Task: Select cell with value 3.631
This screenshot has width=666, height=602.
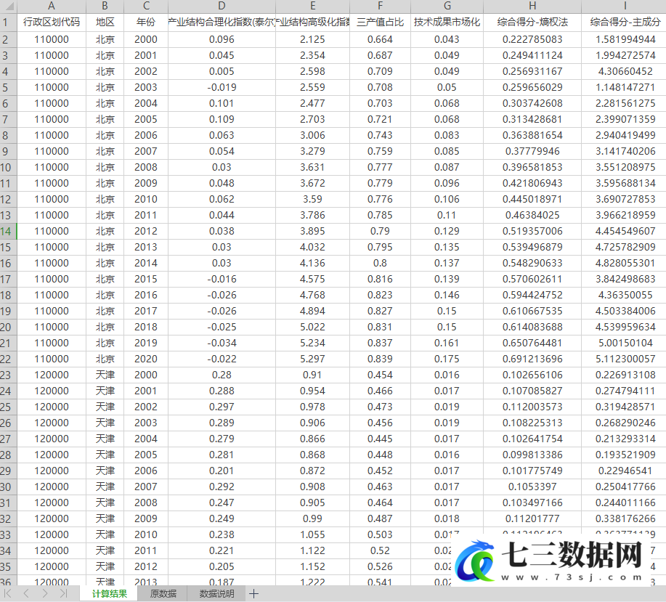Action: [312, 167]
